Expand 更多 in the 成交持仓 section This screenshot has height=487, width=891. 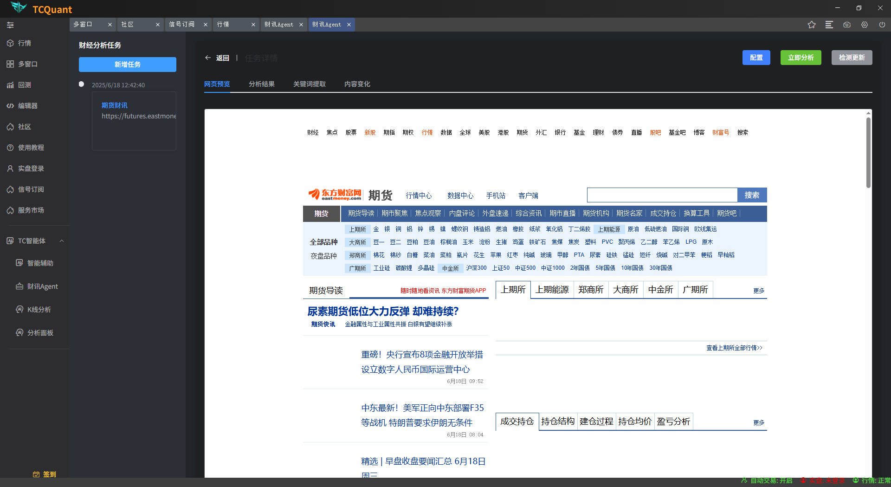758,422
